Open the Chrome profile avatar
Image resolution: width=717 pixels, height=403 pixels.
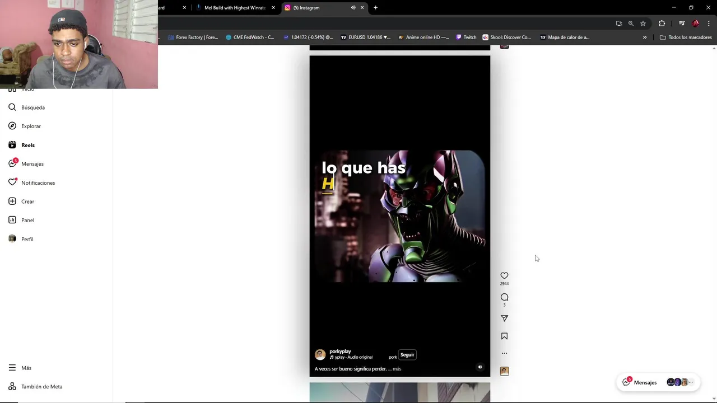tap(696, 24)
